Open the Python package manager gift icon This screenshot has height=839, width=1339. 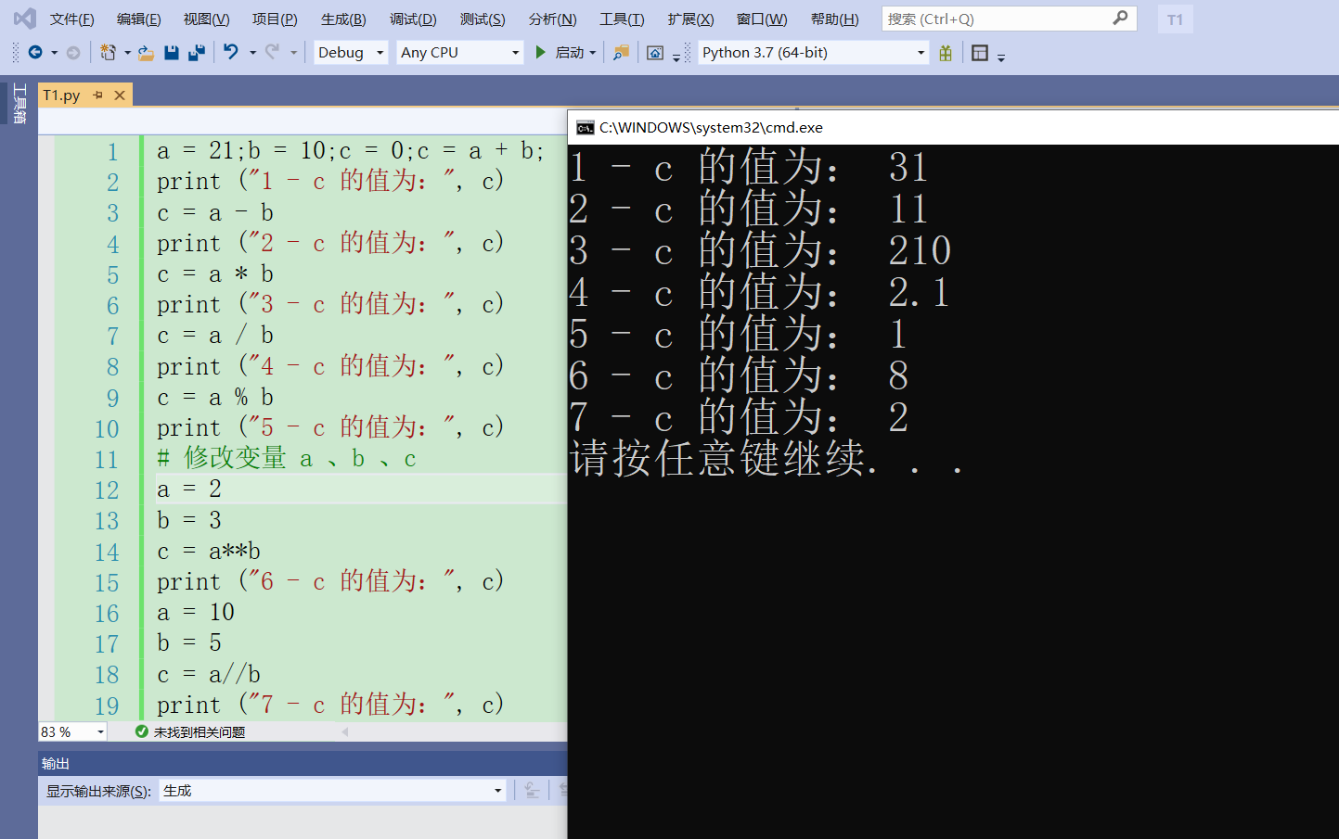click(946, 53)
